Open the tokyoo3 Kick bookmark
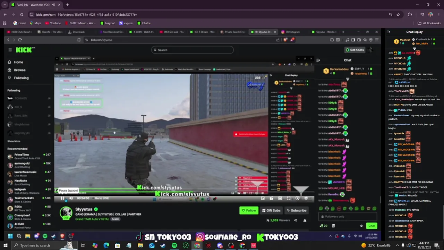This screenshot has width=444, height=250. click(x=108, y=23)
